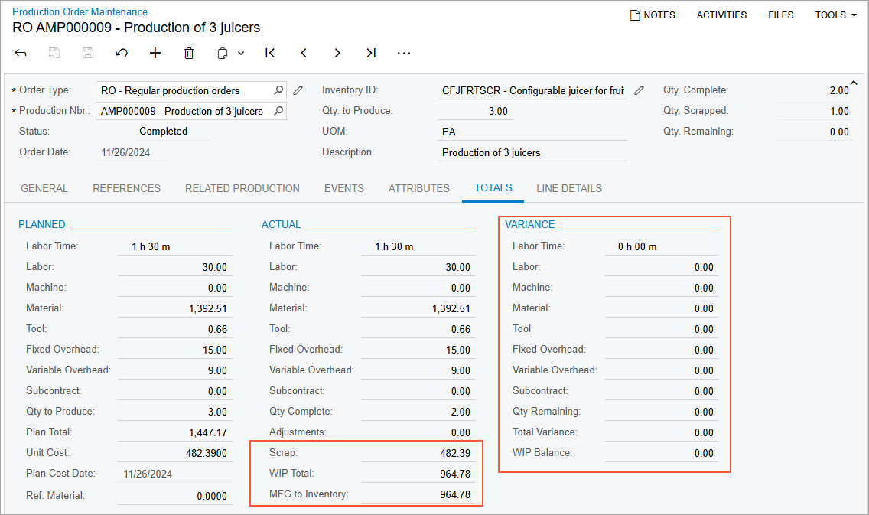Search in the Order Type lookup
Viewport: 869px width, 515px height.
[x=279, y=90]
